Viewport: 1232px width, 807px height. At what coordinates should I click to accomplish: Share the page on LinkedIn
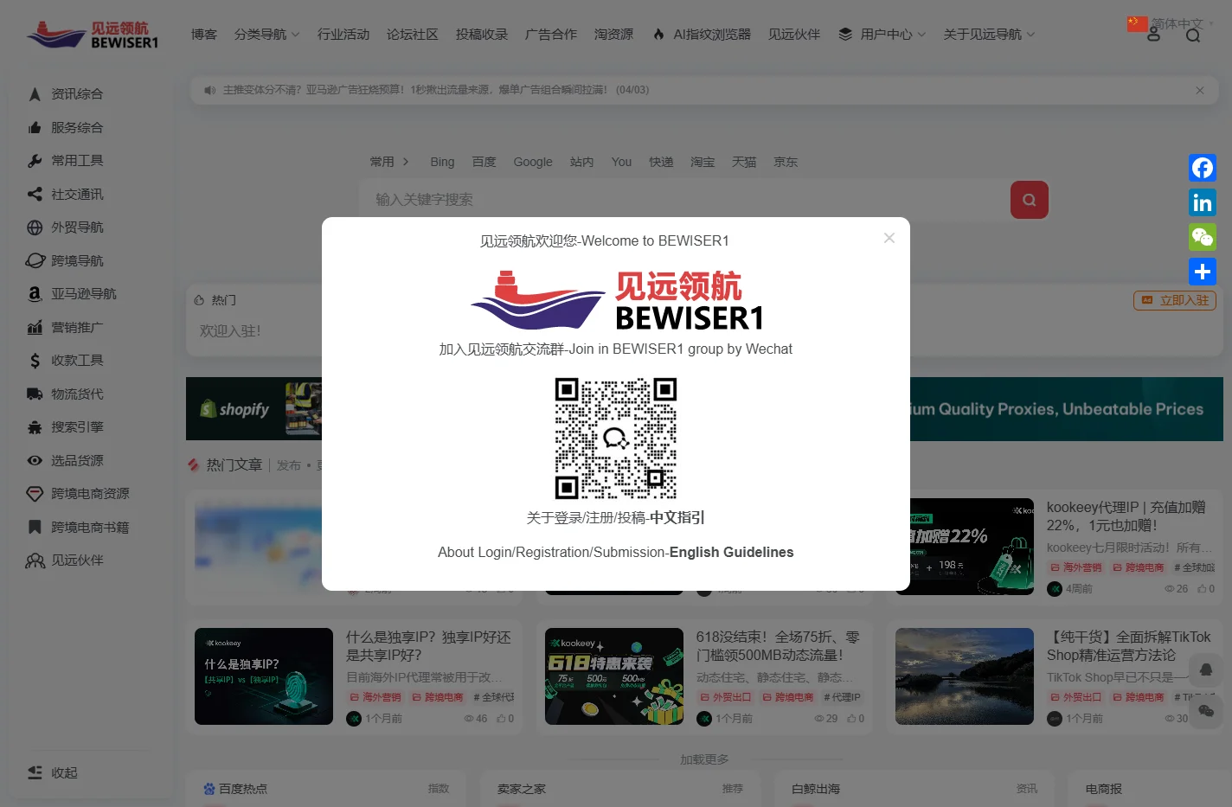pos(1203,202)
